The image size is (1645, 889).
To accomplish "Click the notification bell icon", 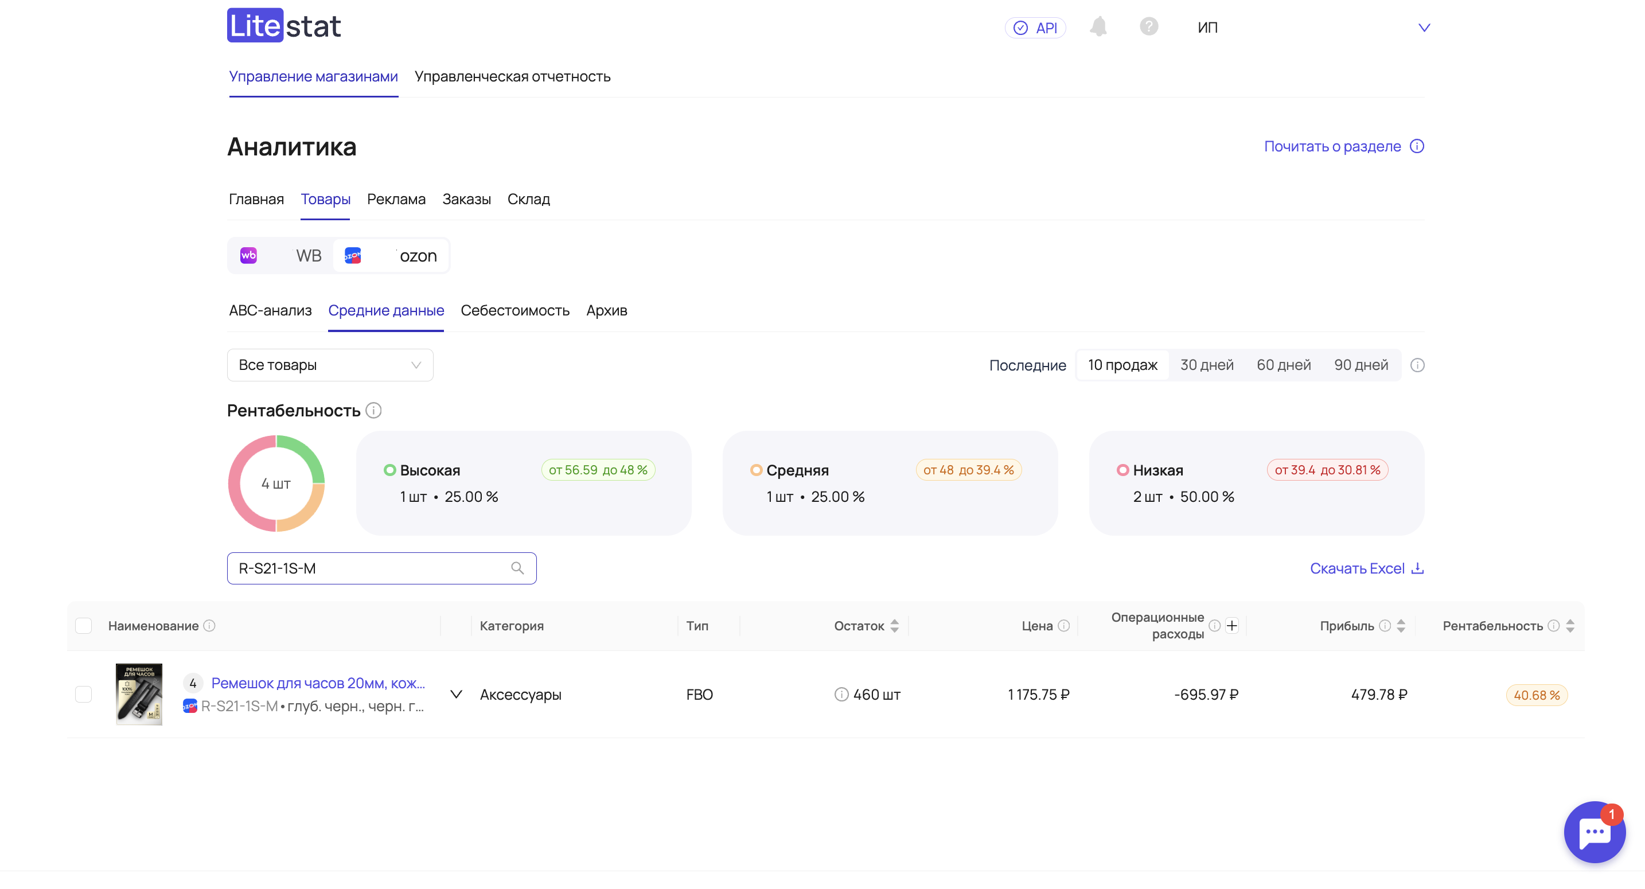I will (1098, 27).
